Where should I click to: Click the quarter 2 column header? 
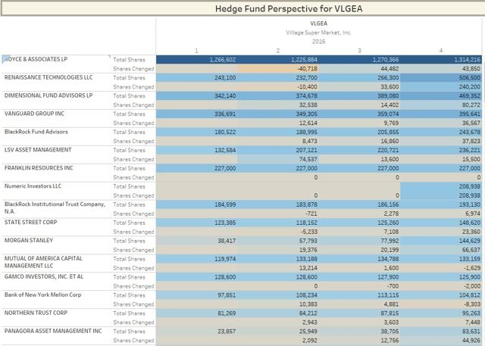coord(278,51)
